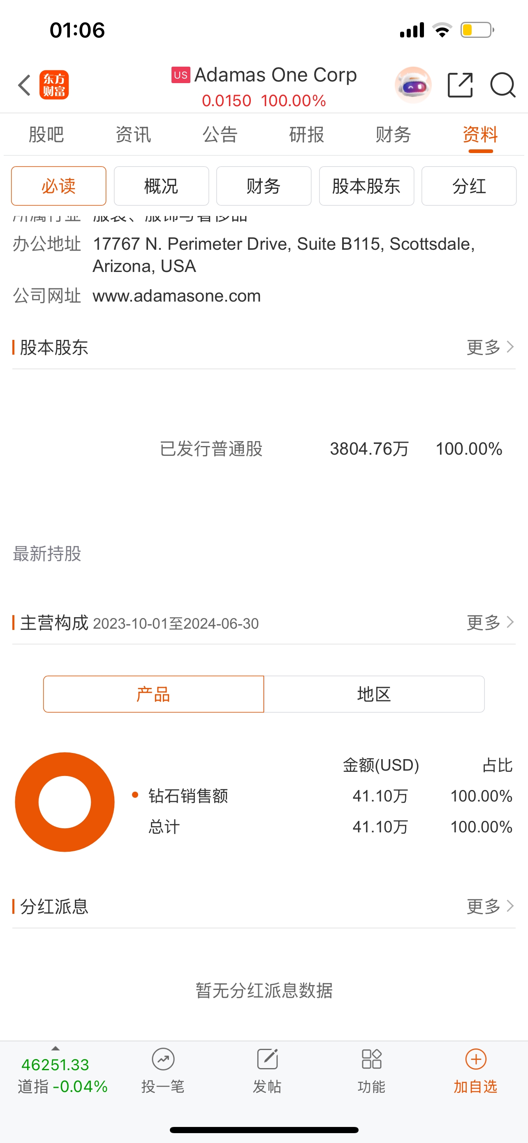Switch to the 股吧 tab
528x1143 pixels.
pos(46,135)
